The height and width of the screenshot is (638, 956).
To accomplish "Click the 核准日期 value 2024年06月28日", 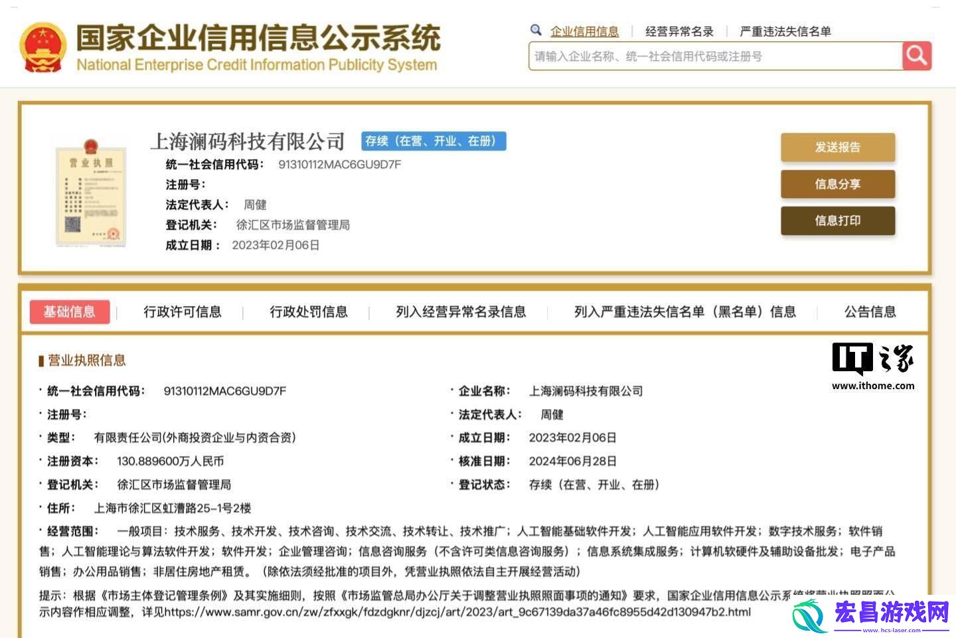I will tap(573, 461).
